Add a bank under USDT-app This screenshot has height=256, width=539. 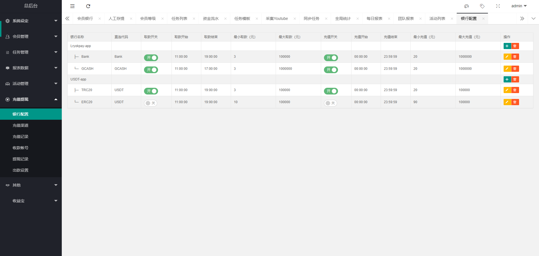click(x=507, y=79)
